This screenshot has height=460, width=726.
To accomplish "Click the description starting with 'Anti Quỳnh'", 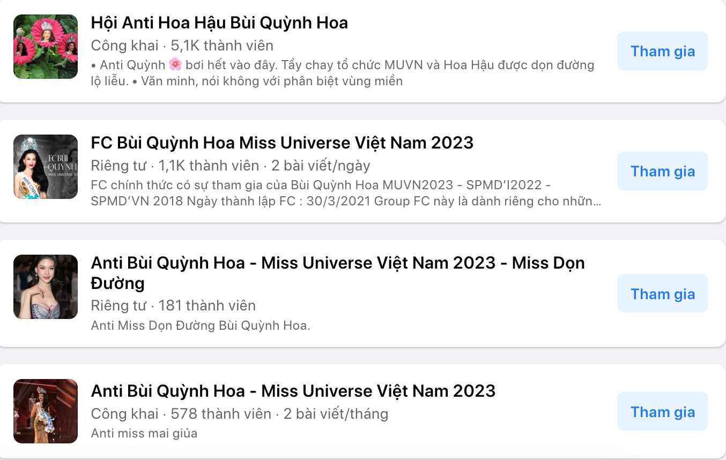I will point(342,73).
